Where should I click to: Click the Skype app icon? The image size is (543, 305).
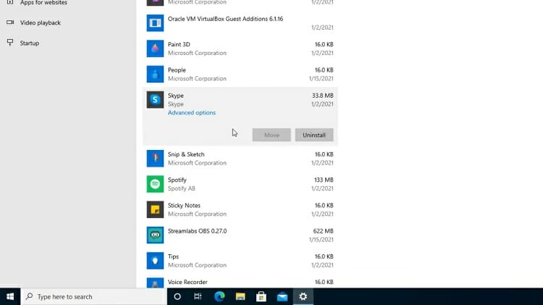coord(155,100)
